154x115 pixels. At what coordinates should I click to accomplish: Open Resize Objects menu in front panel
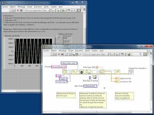64,10
